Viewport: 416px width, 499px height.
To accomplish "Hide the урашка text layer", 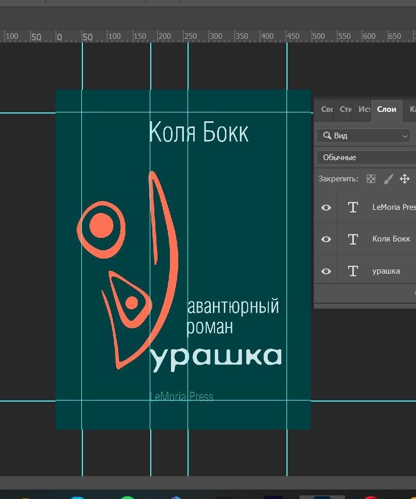I will click(x=326, y=271).
